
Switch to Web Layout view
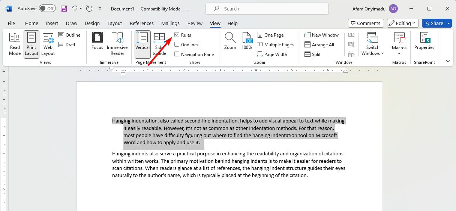(x=48, y=44)
